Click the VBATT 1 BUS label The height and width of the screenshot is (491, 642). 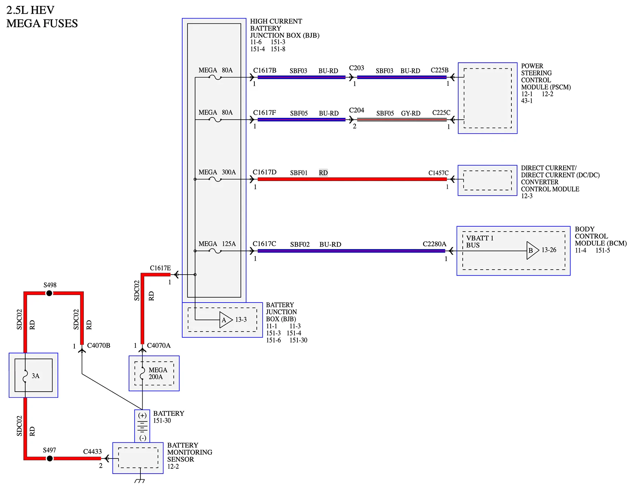pos(480,242)
